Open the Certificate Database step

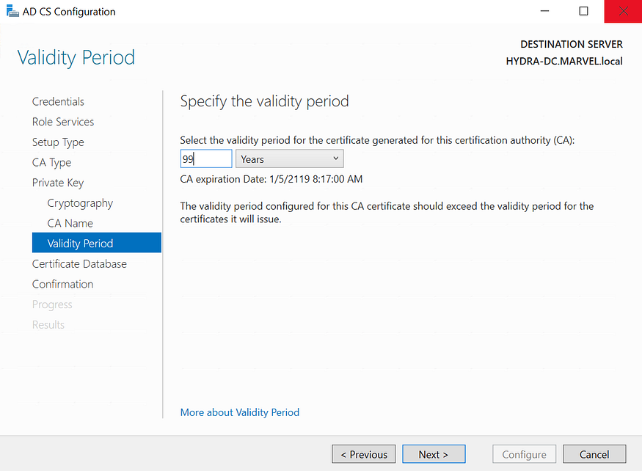(x=79, y=263)
